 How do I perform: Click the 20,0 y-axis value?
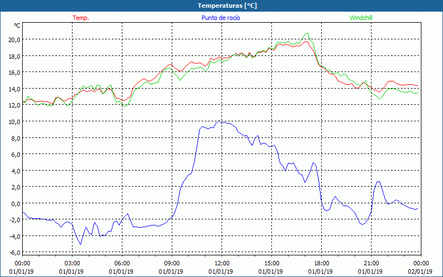(x=14, y=39)
